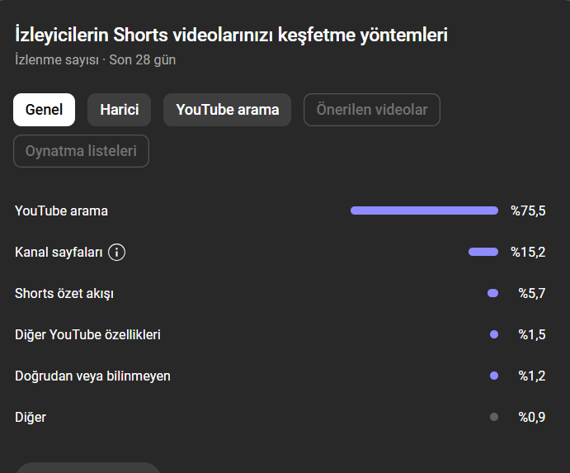Image resolution: width=570 pixels, height=473 pixels.
Task: Click the YouTube arama progress bar
Action: [x=424, y=210]
